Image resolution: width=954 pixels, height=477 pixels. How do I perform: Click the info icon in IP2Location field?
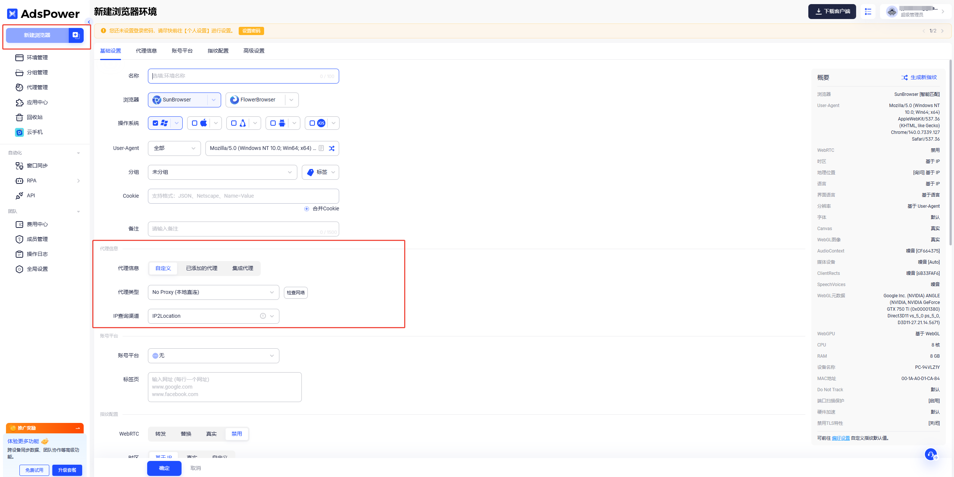click(263, 316)
